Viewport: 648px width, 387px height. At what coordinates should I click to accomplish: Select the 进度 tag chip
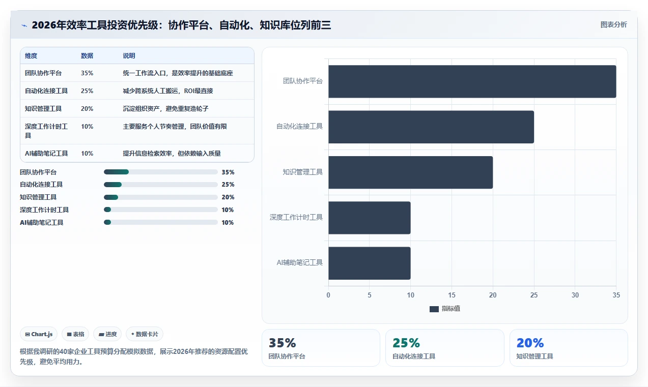pos(107,334)
